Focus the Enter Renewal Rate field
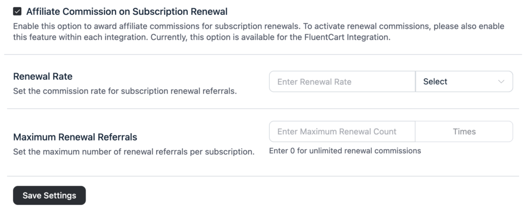 pyautogui.click(x=342, y=81)
